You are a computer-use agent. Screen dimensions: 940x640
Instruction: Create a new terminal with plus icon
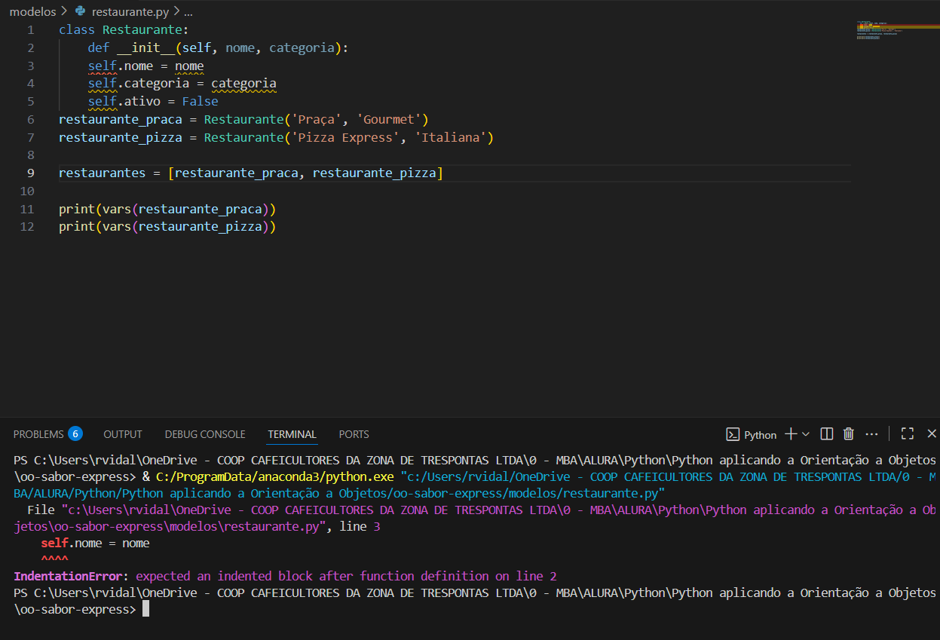(x=791, y=433)
